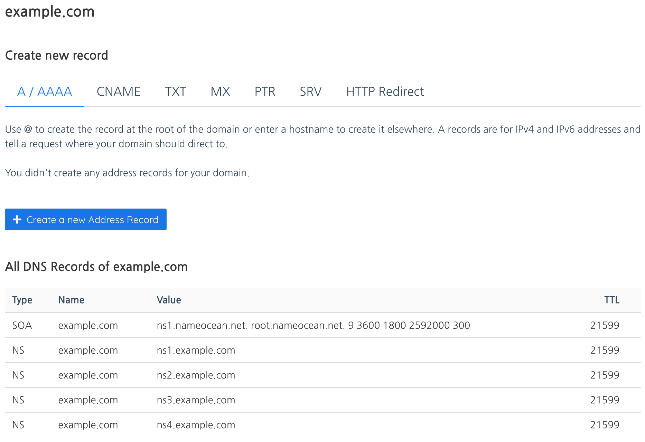
Task: Click the example.com page heading
Action: (50, 12)
